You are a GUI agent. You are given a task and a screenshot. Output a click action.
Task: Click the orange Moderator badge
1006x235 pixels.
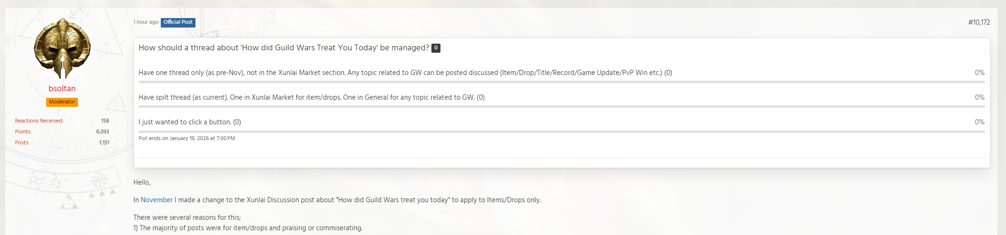62,102
